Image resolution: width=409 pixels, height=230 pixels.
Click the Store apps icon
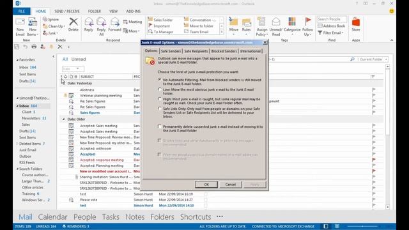[x=356, y=22]
